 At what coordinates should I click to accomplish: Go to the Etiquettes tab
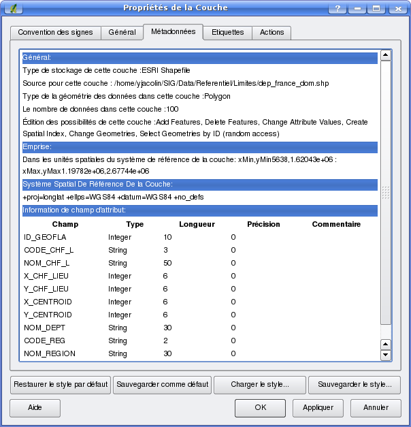pyautogui.click(x=227, y=33)
